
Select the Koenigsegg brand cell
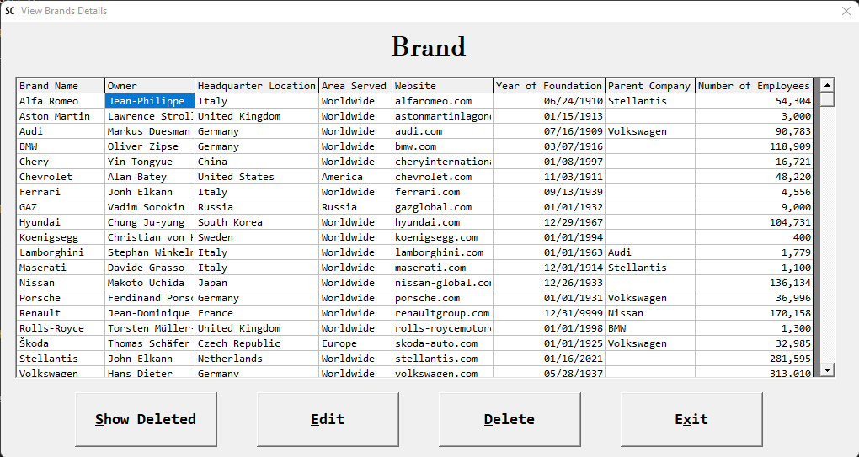click(x=61, y=237)
